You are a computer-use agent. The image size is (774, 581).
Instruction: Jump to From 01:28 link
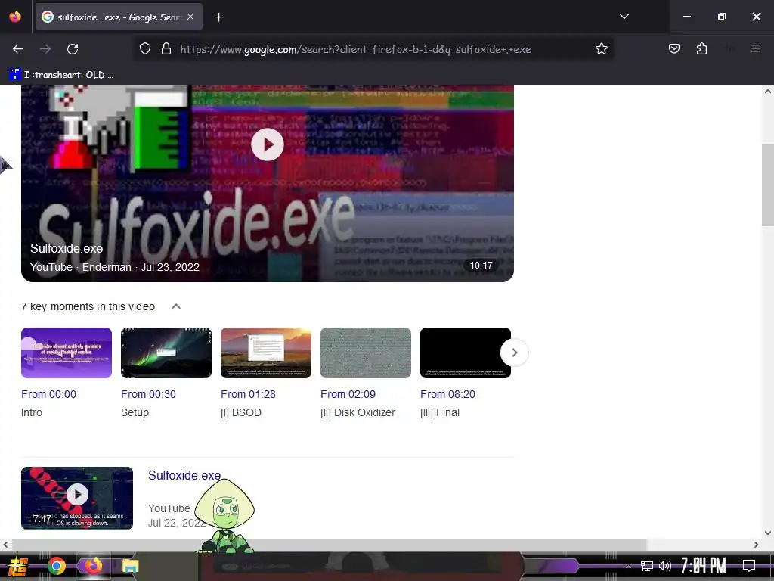coord(248,394)
